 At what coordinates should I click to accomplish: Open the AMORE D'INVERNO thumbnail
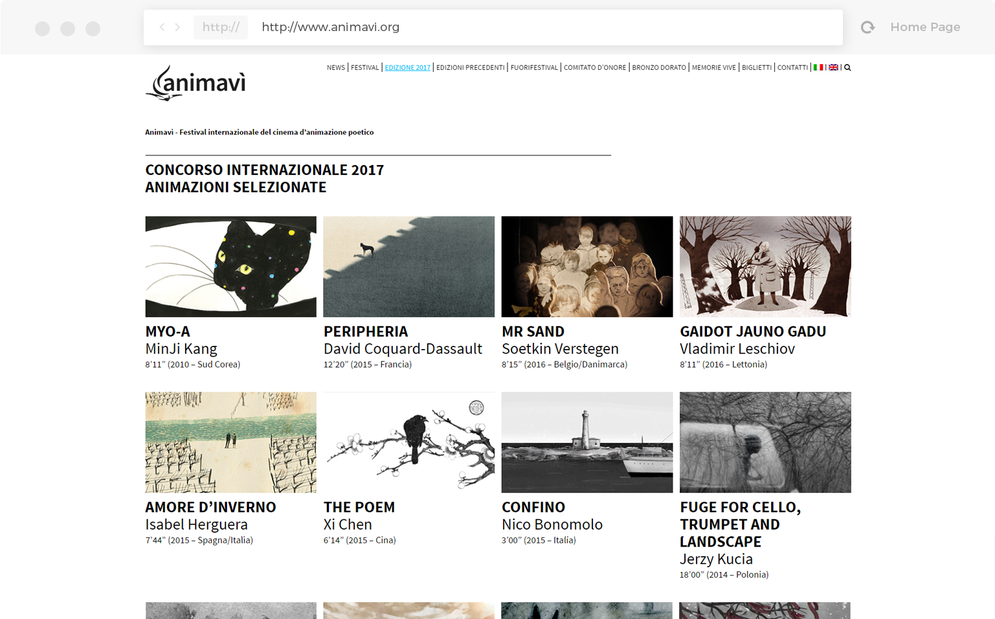tap(230, 442)
